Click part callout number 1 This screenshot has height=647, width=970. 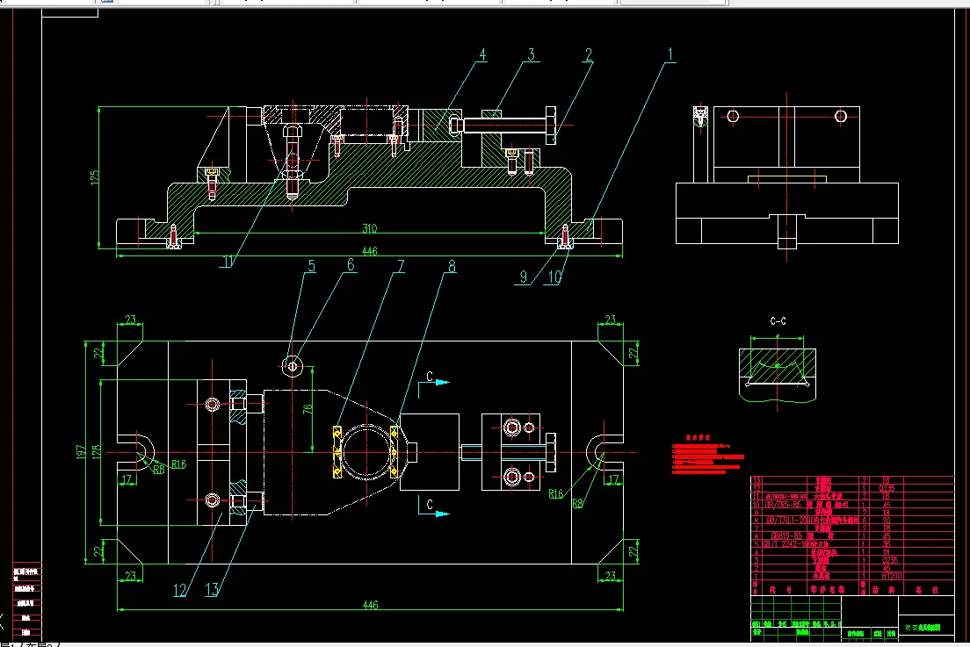click(x=670, y=55)
